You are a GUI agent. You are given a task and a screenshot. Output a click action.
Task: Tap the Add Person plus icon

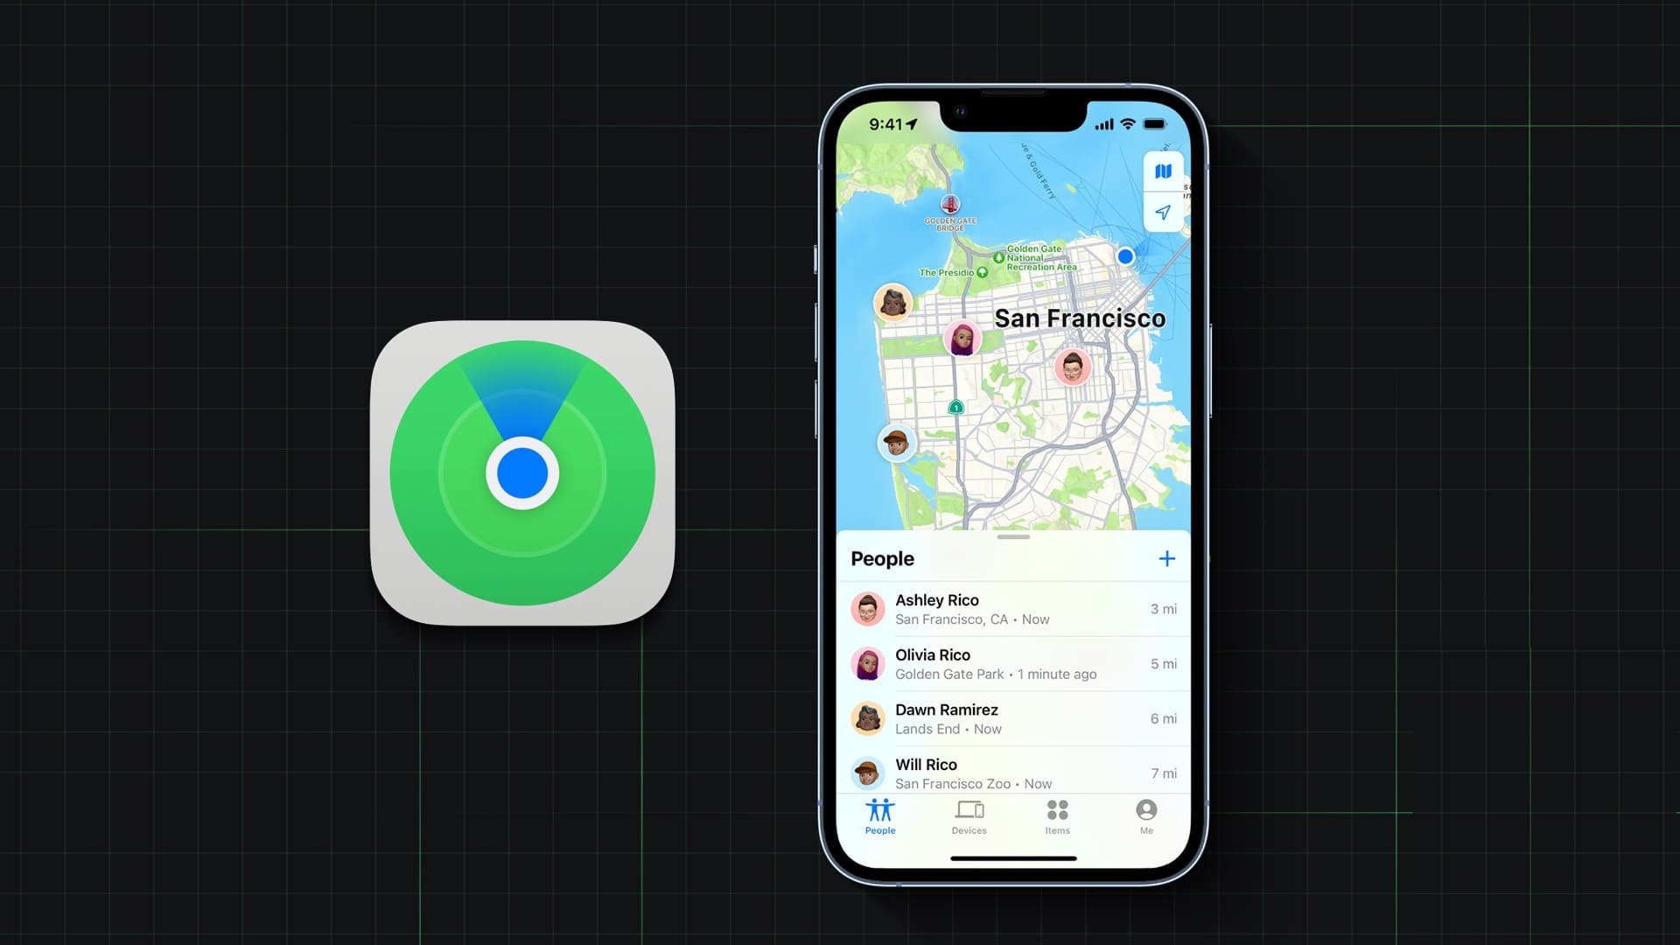1166,558
